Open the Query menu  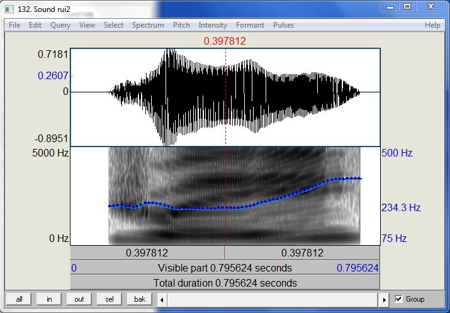pyautogui.click(x=60, y=25)
